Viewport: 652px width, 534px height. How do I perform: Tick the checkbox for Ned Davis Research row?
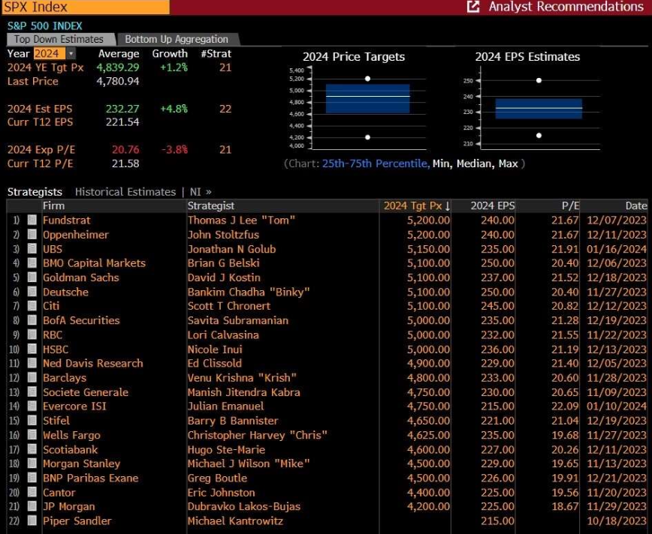(x=32, y=363)
